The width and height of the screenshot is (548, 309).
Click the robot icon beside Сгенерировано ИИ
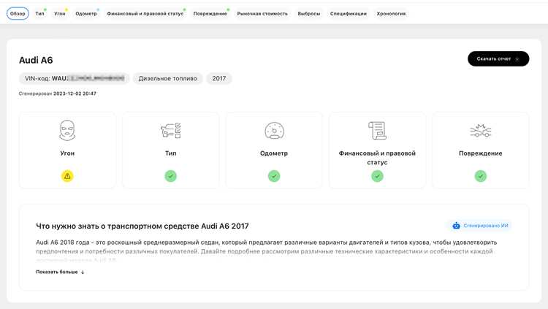[x=456, y=226]
